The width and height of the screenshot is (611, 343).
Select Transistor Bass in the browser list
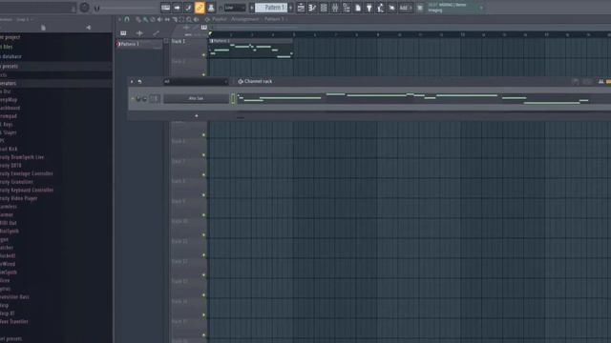[x=15, y=297]
